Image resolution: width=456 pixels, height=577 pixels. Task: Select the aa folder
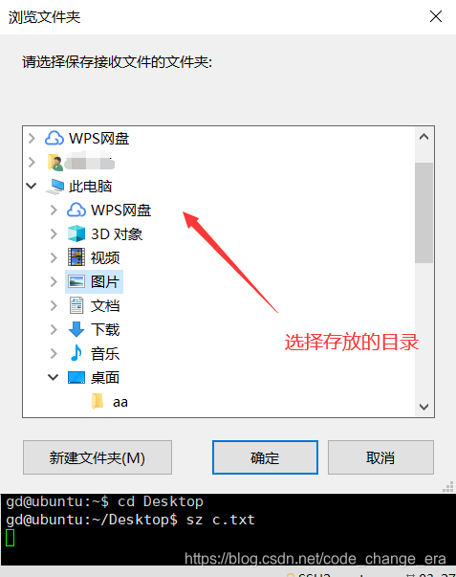click(x=110, y=402)
